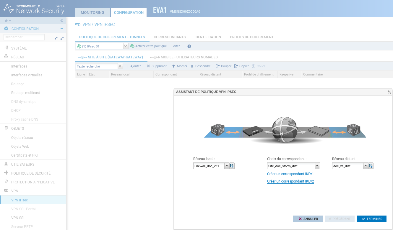This screenshot has height=230, width=393.
Task: Click the info icon in policy toolbar
Action: pyautogui.click(x=189, y=46)
